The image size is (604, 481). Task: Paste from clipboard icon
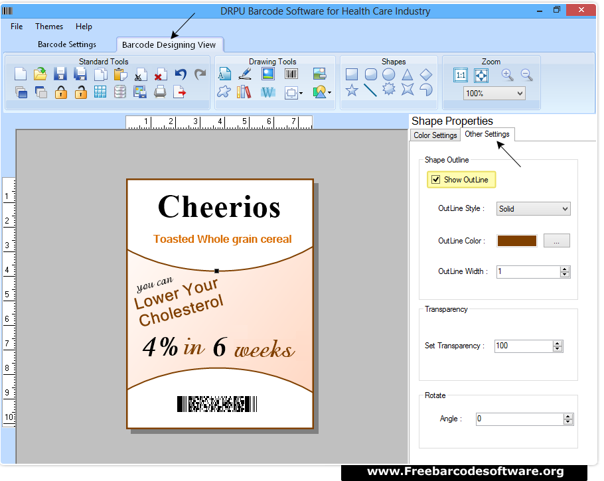(121, 74)
